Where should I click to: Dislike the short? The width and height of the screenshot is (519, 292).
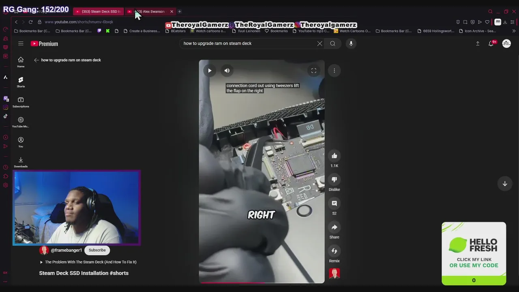tap(334, 180)
